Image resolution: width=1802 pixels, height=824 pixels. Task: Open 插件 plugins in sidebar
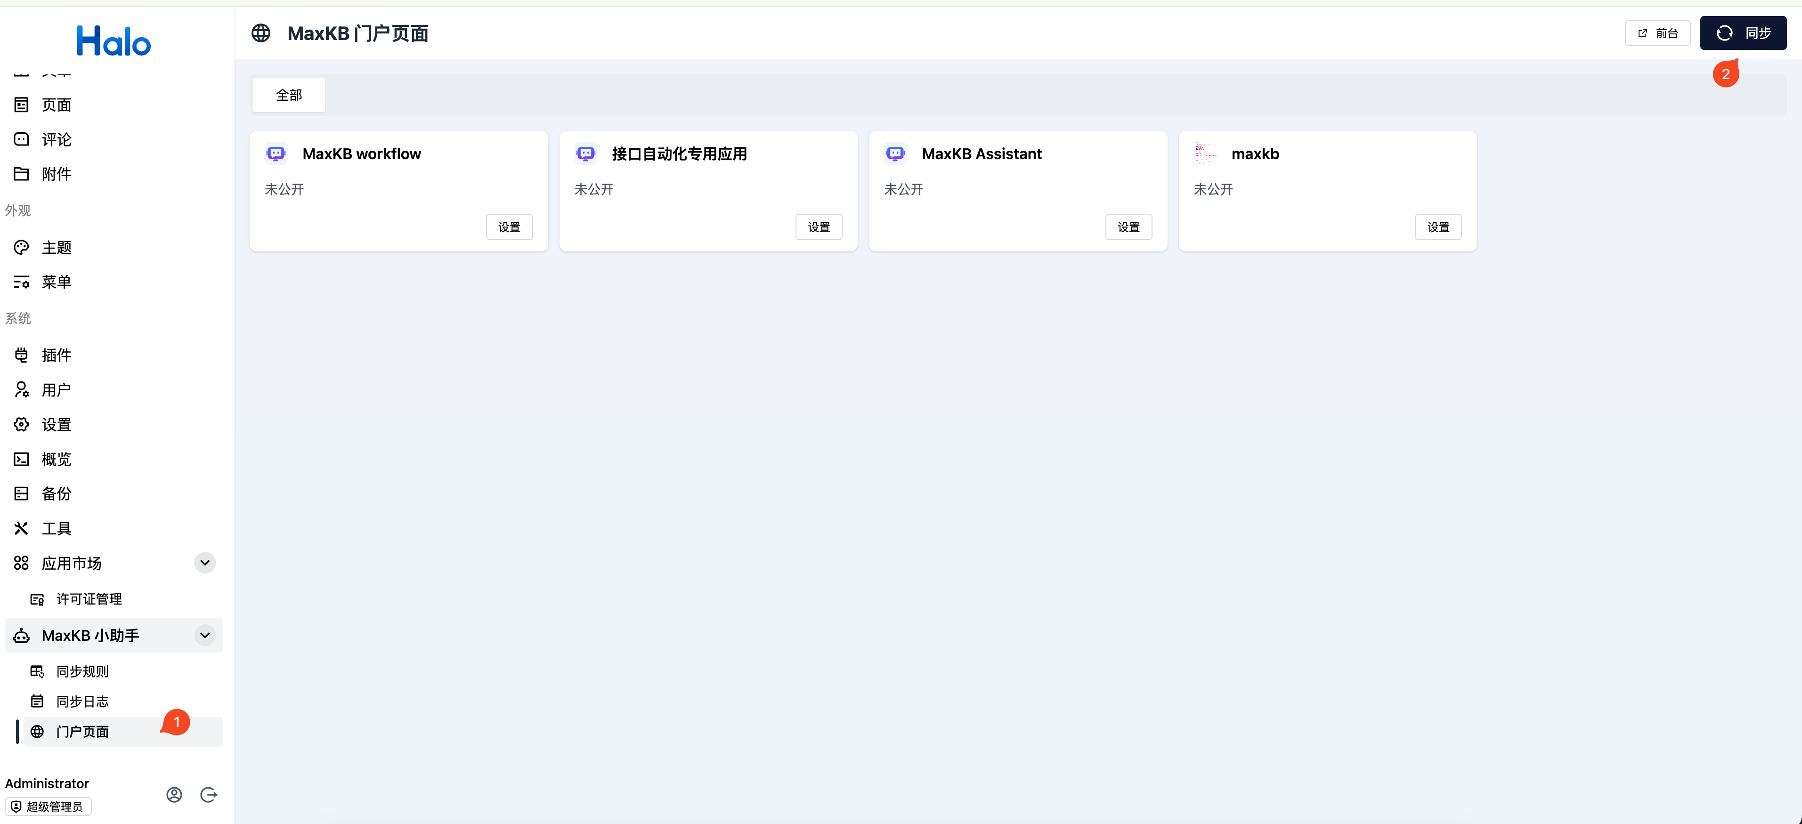(56, 355)
